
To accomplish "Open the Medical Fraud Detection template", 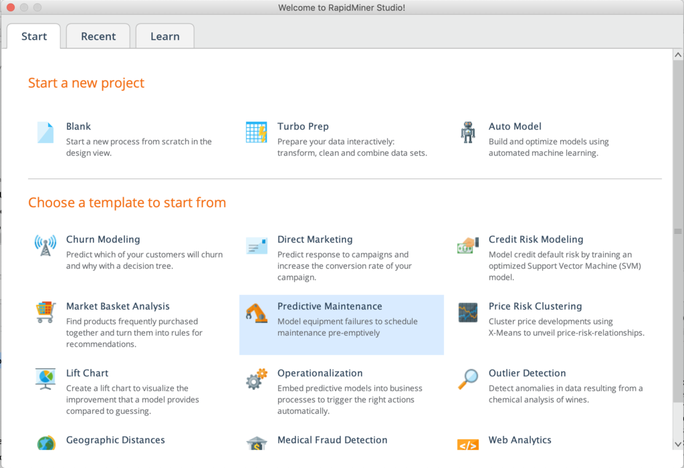I will coord(332,440).
